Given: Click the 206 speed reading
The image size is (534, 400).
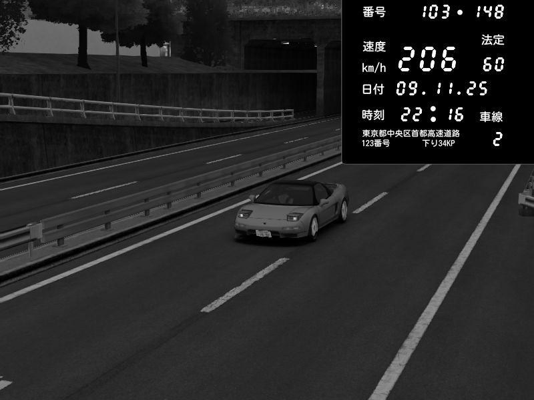Looking at the screenshot, I should click(428, 60).
